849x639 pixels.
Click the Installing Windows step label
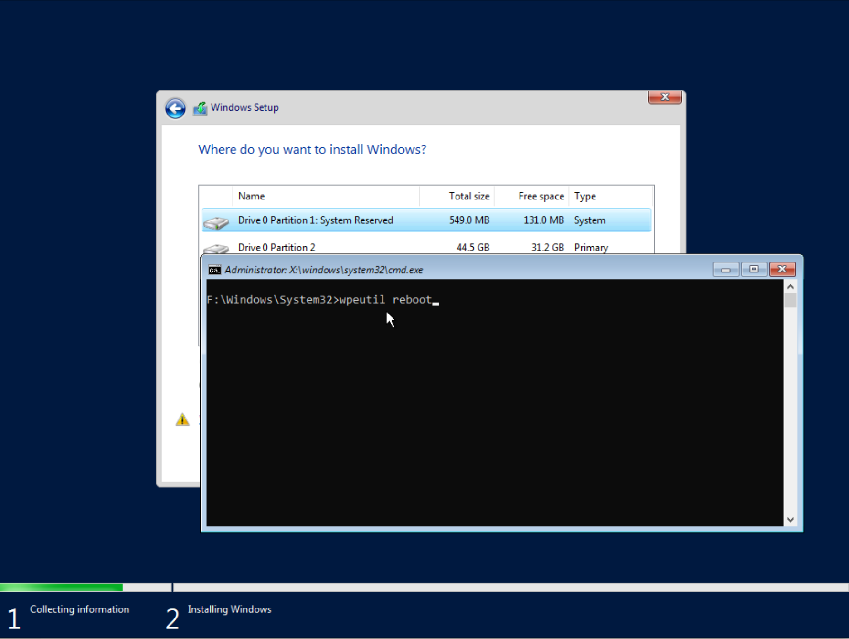pyautogui.click(x=229, y=609)
